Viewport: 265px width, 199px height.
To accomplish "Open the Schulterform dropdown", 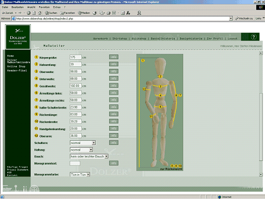I will pos(83,143).
